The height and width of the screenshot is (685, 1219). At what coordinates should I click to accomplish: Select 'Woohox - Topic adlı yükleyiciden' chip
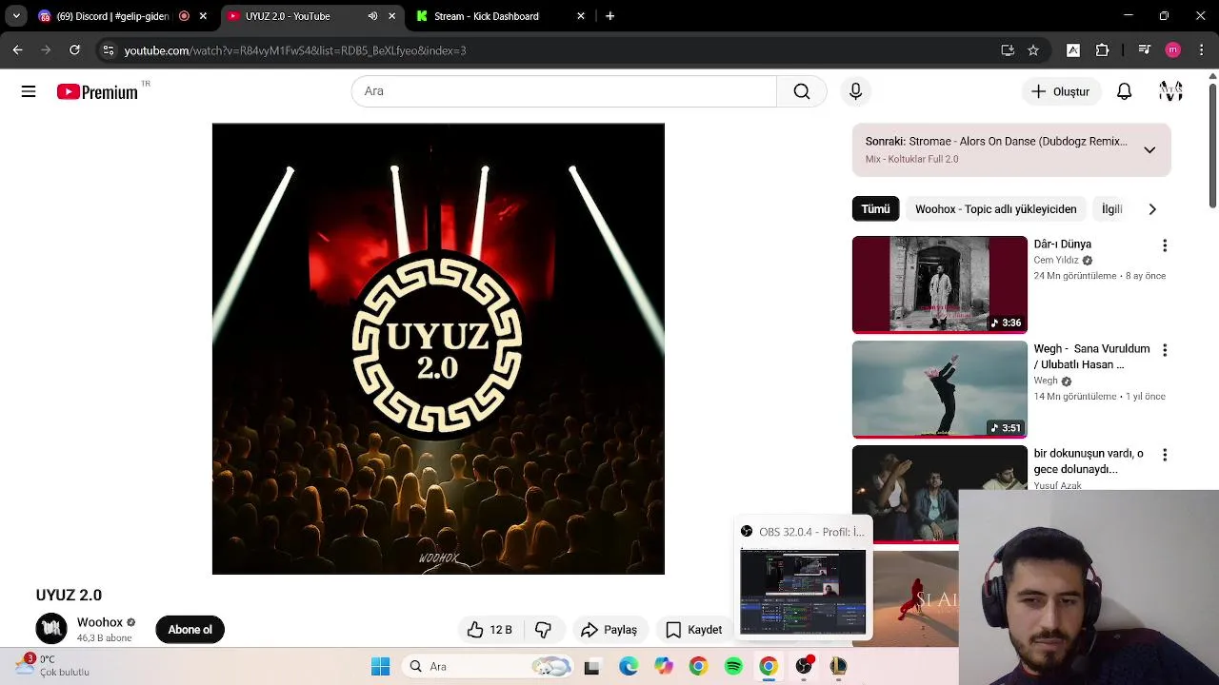point(995,209)
